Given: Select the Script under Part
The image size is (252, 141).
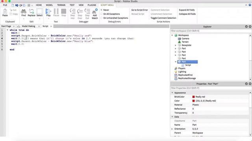Looking at the screenshot, I should pyautogui.click(x=188, y=65).
